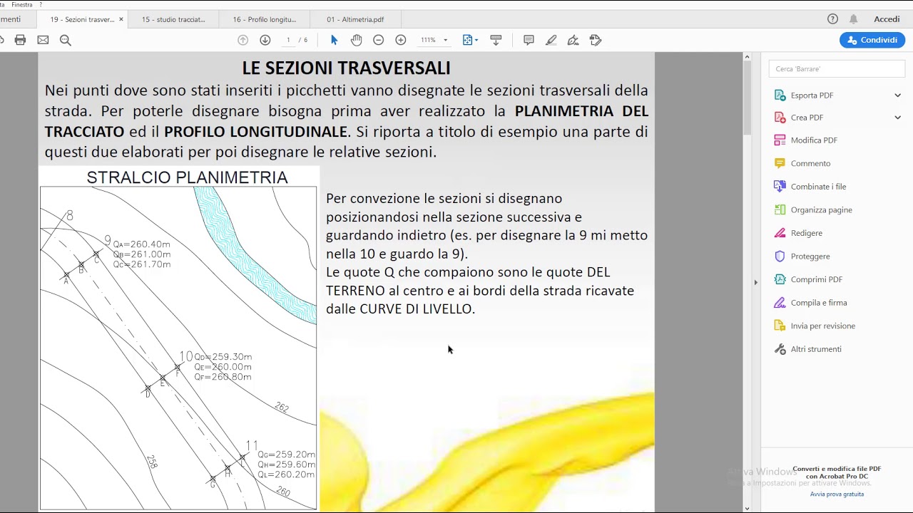Click the stamp tool icon in the toolbar
The height and width of the screenshot is (513, 913).
click(x=596, y=40)
